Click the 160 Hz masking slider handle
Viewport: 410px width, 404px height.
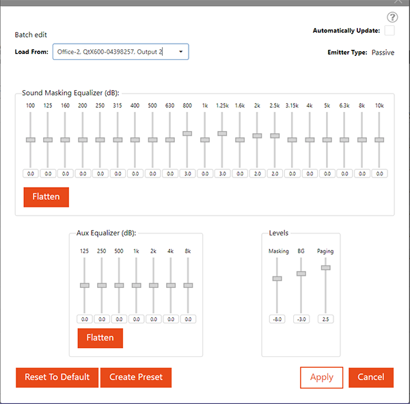[x=65, y=140]
